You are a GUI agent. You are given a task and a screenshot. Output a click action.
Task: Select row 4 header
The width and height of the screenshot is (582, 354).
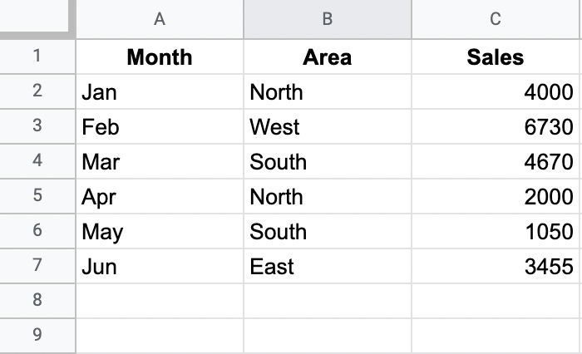coord(37,161)
